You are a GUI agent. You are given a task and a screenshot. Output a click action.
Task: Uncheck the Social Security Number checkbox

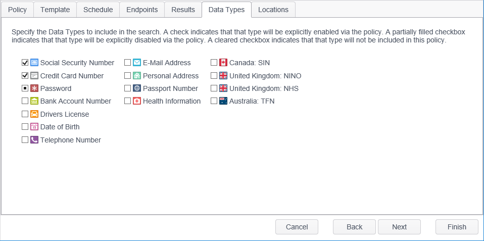pos(25,63)
